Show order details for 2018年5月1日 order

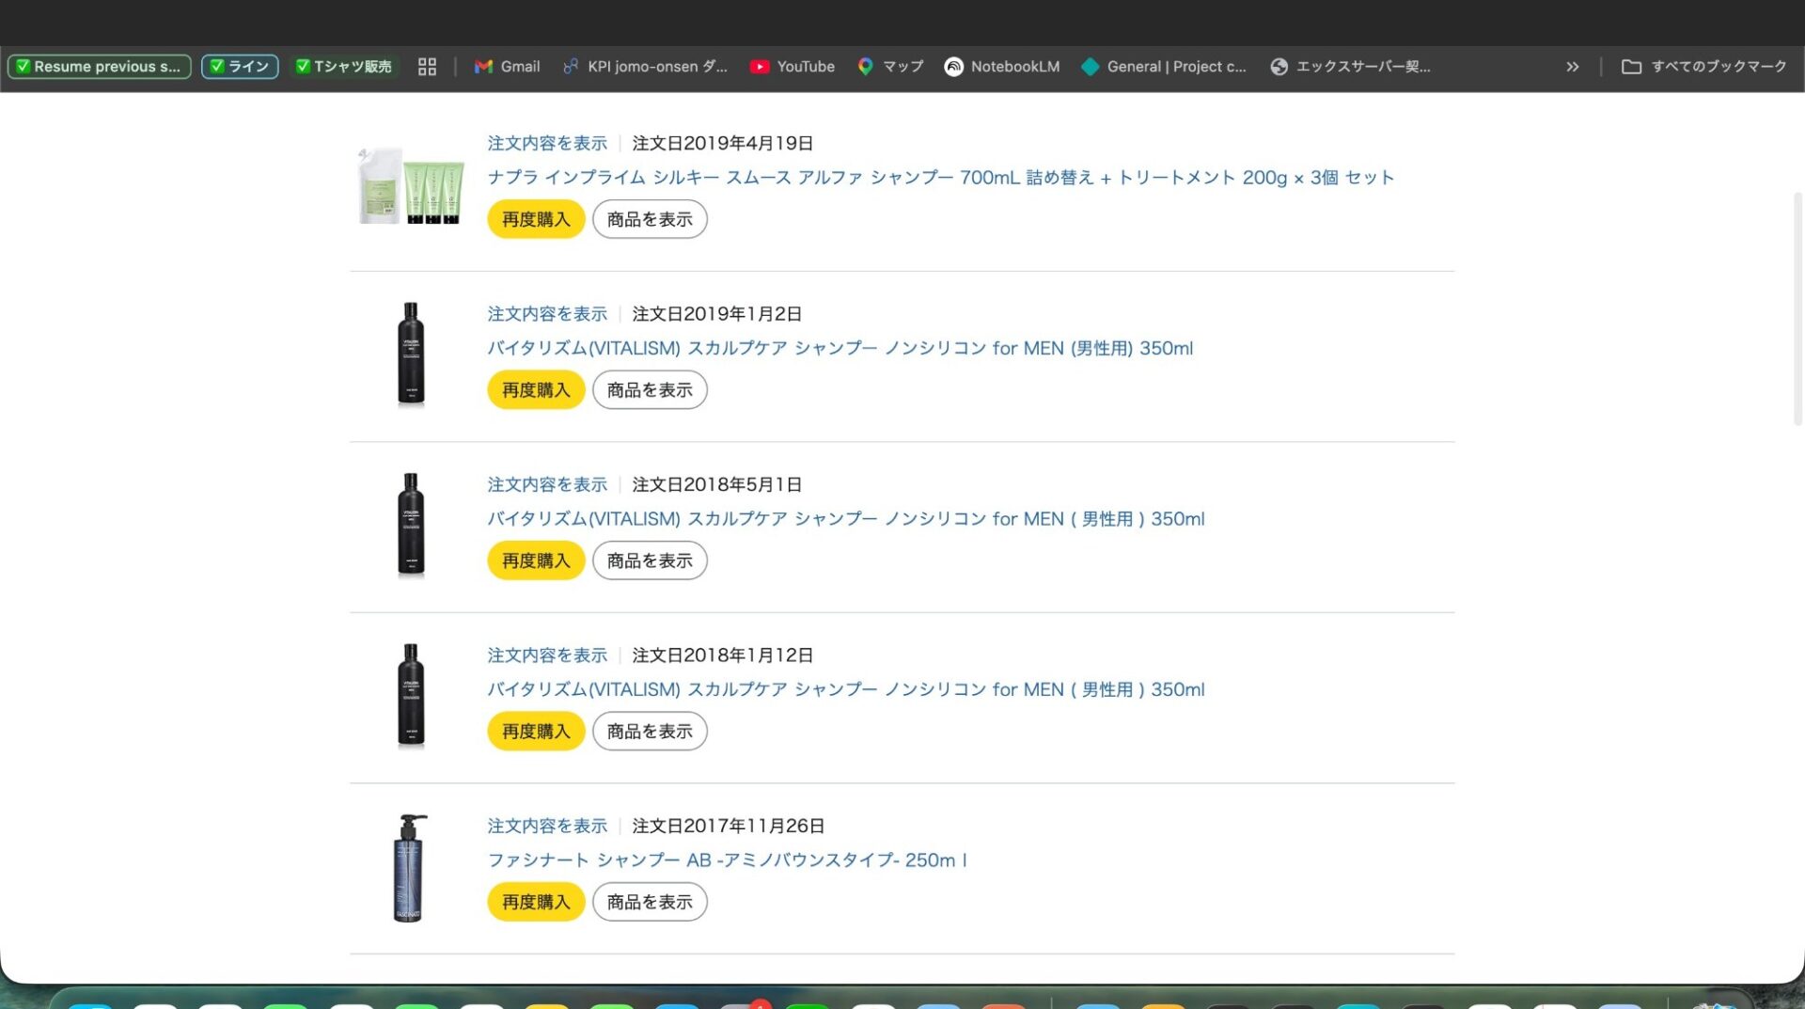pyautogui.click(x=547, y=484)
